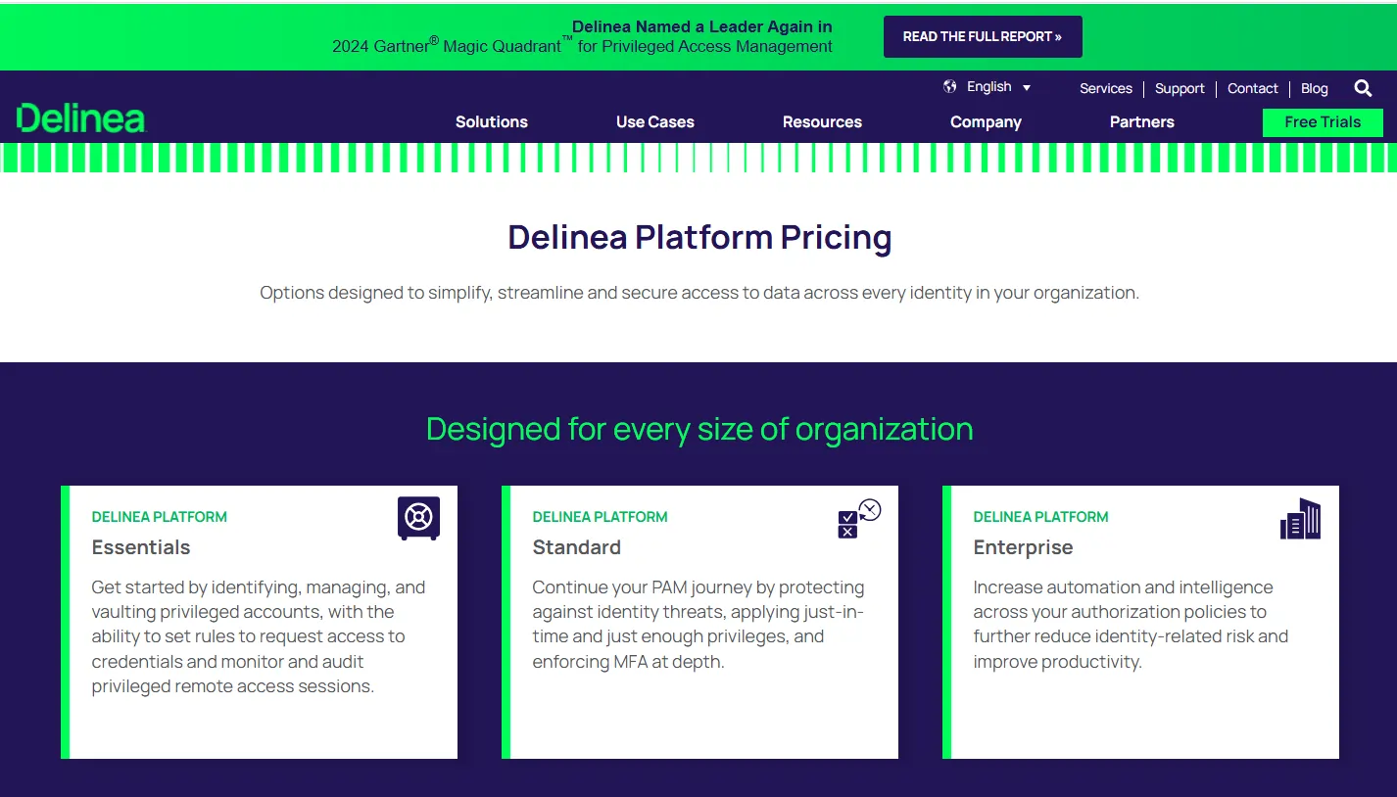1397x797 pixels.
Task: Open the Resources menu
Action: (x=822, y=121)
